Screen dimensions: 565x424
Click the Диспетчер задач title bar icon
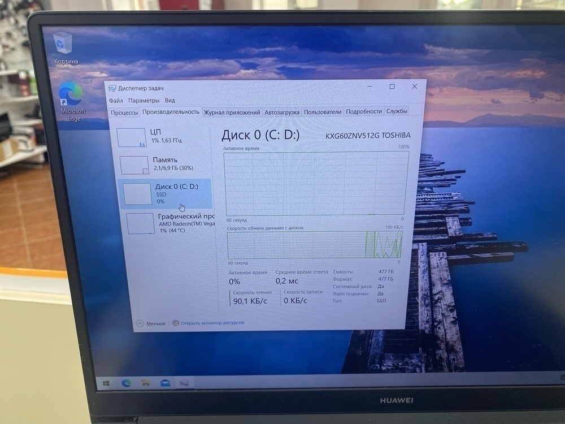[x=112, y=88]
